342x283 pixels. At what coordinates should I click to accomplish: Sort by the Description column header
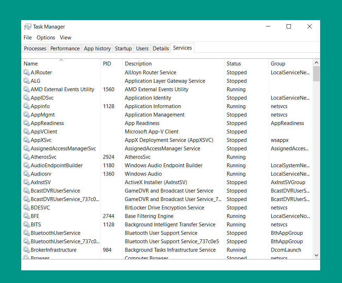(173, 64)
